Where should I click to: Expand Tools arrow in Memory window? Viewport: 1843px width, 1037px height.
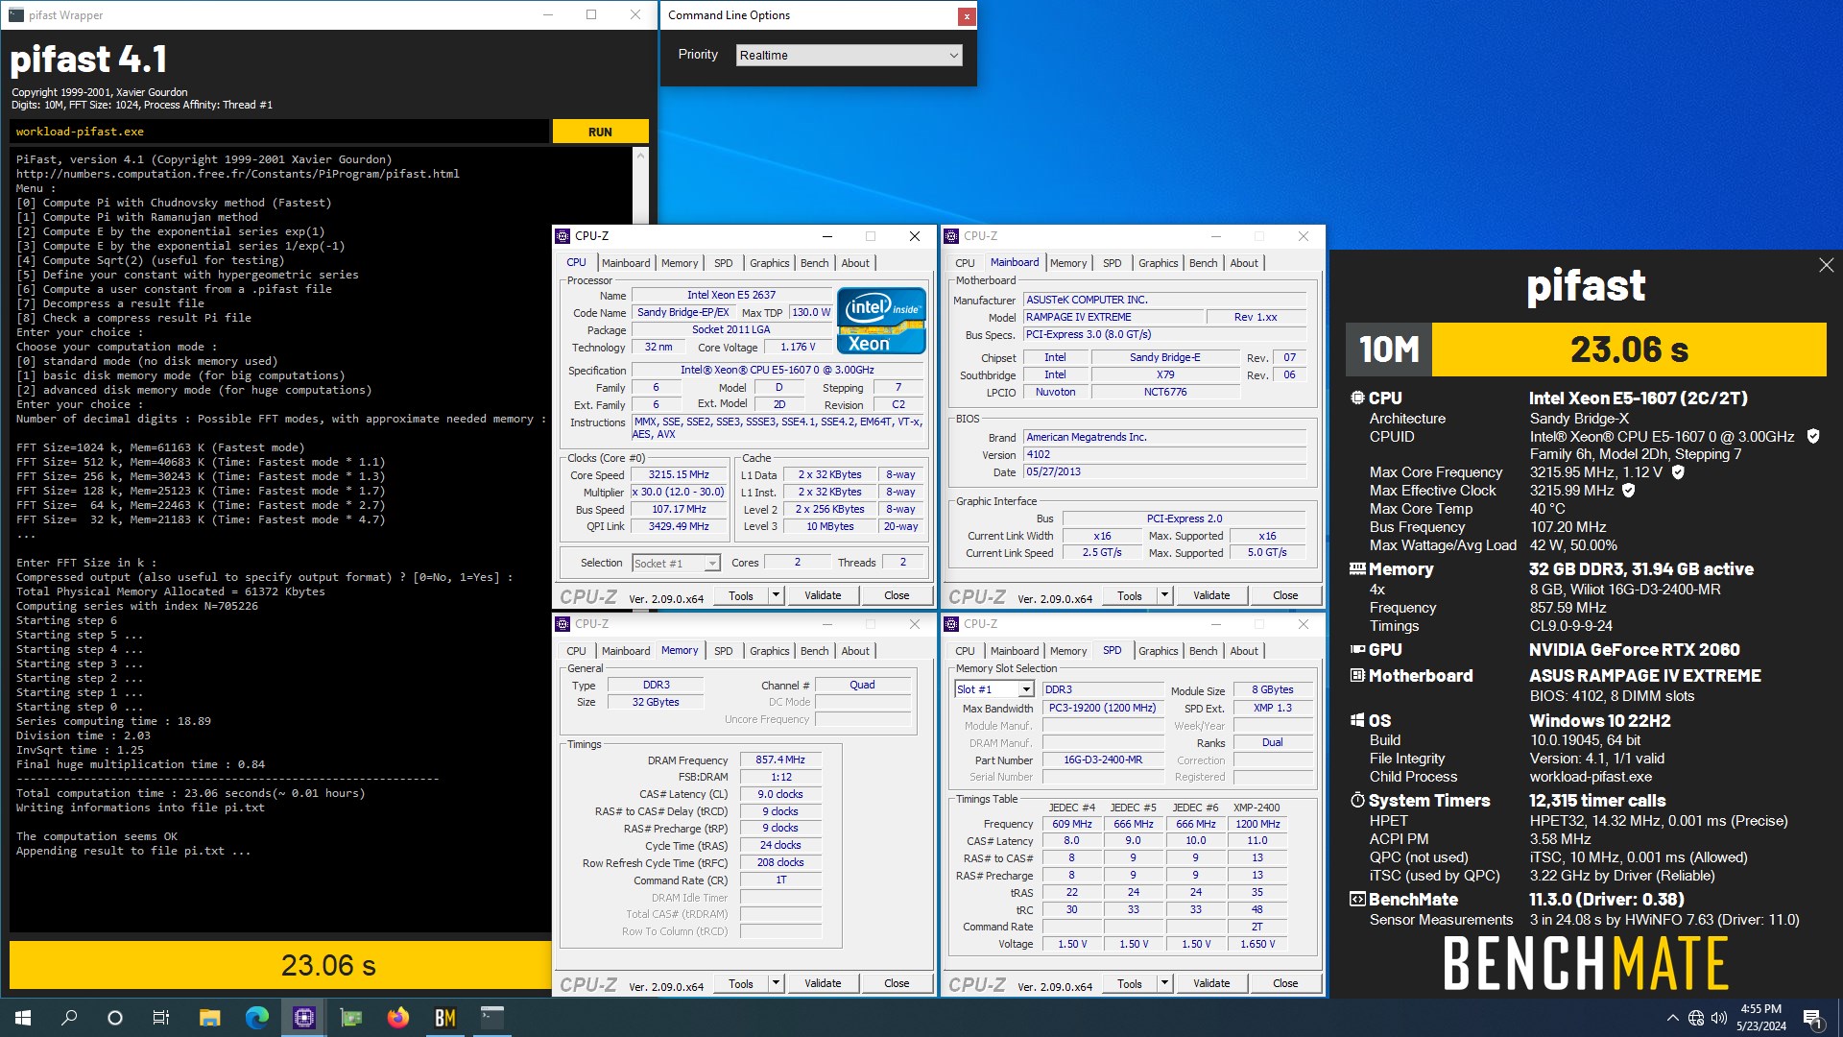(x=776, y=983)
